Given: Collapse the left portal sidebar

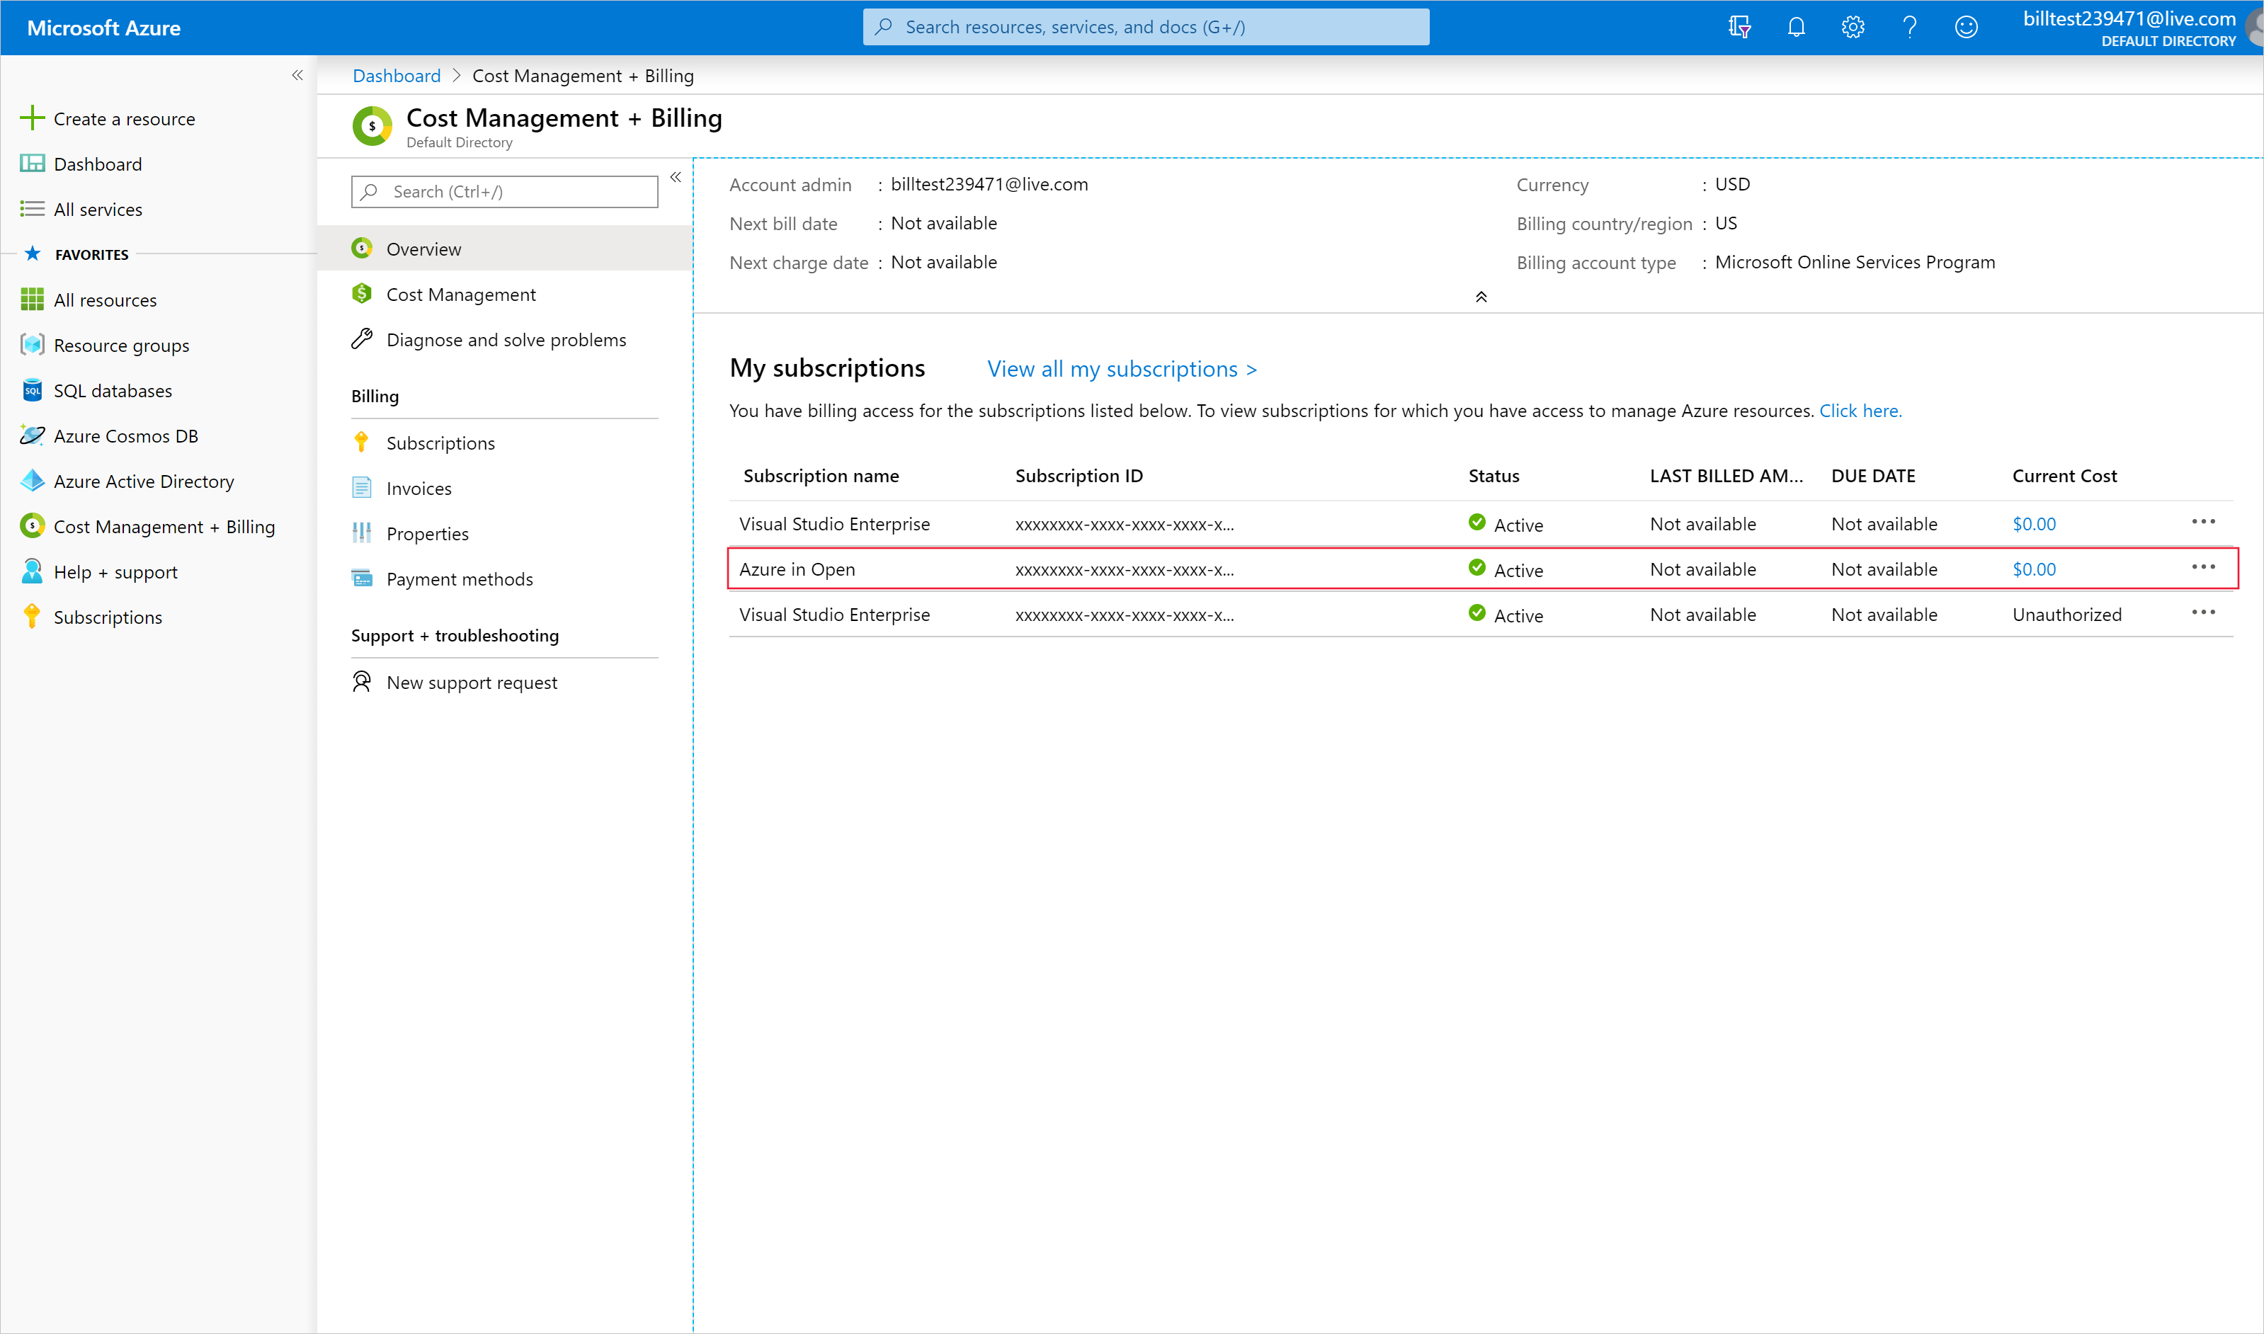Looking at the screenshot, I should coord(297,76).
